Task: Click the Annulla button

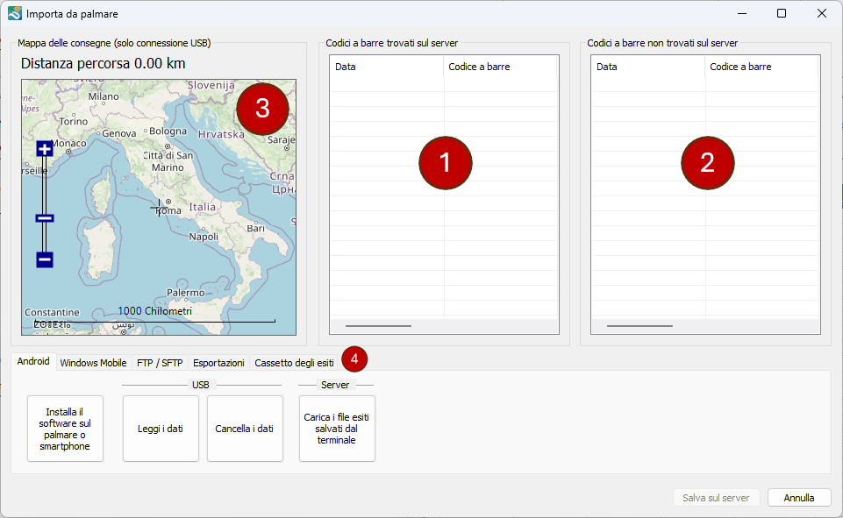Action: coord(798,497)
